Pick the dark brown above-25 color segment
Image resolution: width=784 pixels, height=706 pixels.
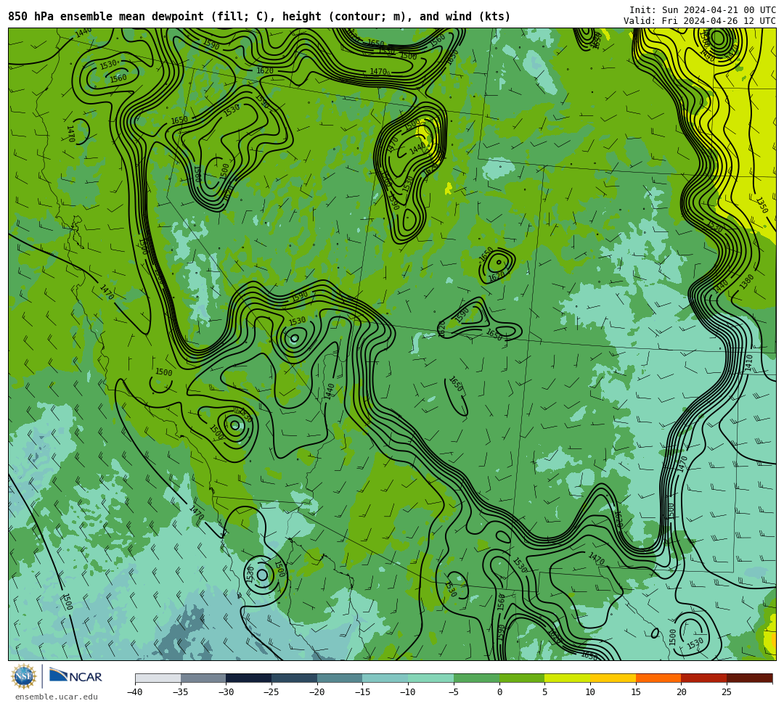[x=749, y=678]
